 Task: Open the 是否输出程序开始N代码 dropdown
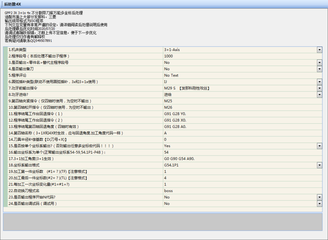(x=319, y=197)
